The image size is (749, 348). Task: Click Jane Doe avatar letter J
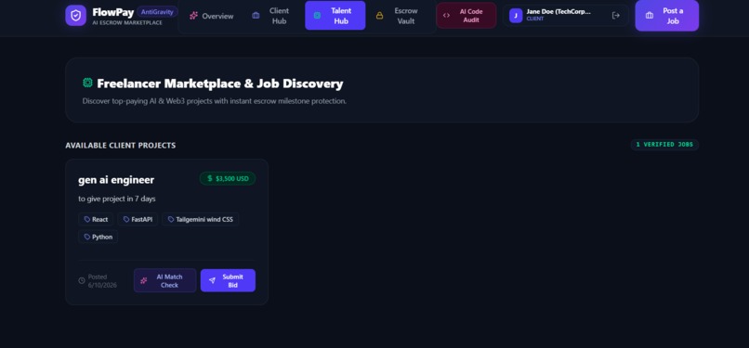(516, 16)
